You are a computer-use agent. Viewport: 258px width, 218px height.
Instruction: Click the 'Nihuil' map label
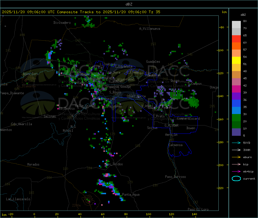pyautogui.click(x=68, y=131)
